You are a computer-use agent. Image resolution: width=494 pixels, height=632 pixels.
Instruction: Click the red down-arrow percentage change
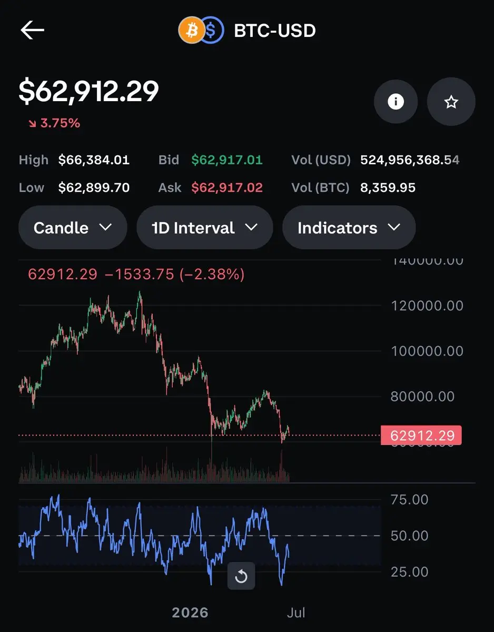pos(54,123)
